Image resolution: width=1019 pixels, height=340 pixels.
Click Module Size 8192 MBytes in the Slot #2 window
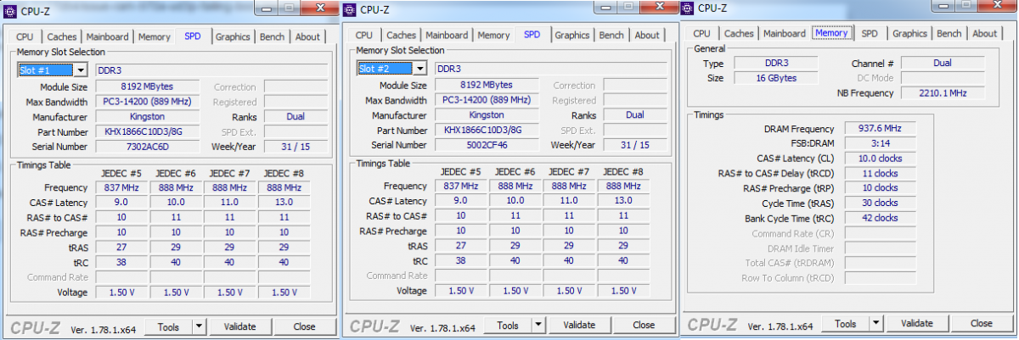pos(487,86)
